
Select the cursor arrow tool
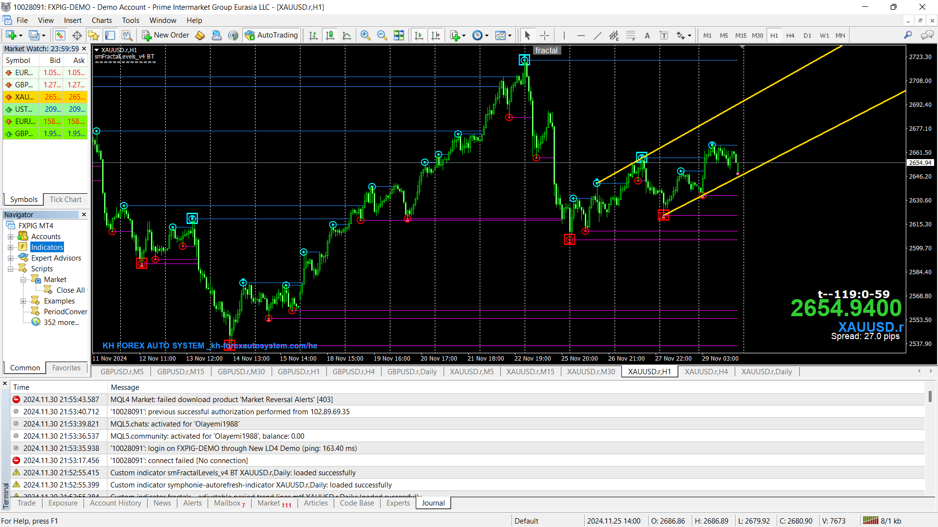tap(527, 35)
